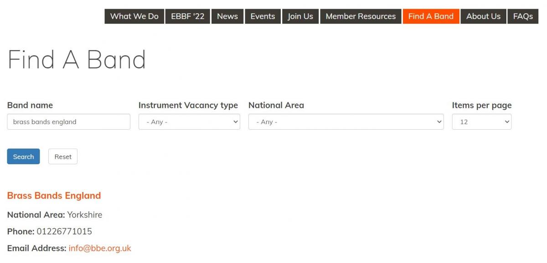Go to the FAQs page
547x263 pixels.
523,16
